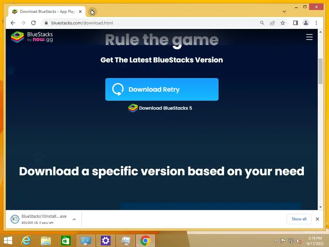Viewport: 329px width, 247px height.
Task: Click the browser back arrow
Action: pos(13,23)
